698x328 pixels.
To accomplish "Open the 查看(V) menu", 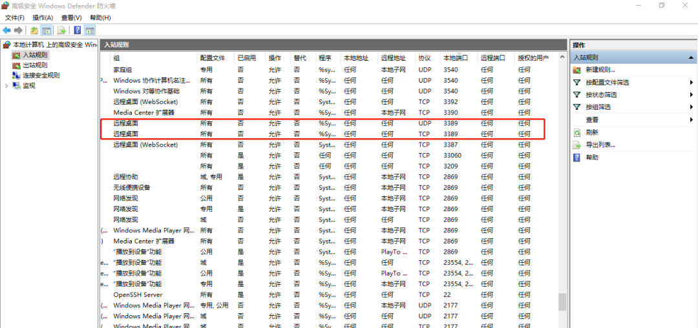I will [x=71, y=17].
